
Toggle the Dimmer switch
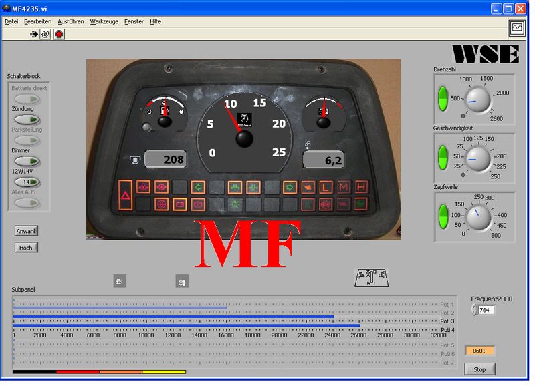27,161
